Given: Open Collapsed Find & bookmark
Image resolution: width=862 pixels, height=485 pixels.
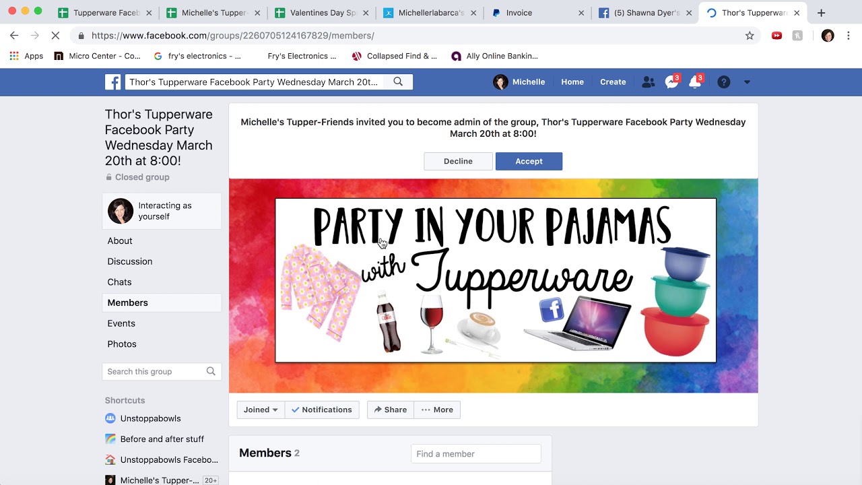Looking at the screenshot, I should (395, 56).
